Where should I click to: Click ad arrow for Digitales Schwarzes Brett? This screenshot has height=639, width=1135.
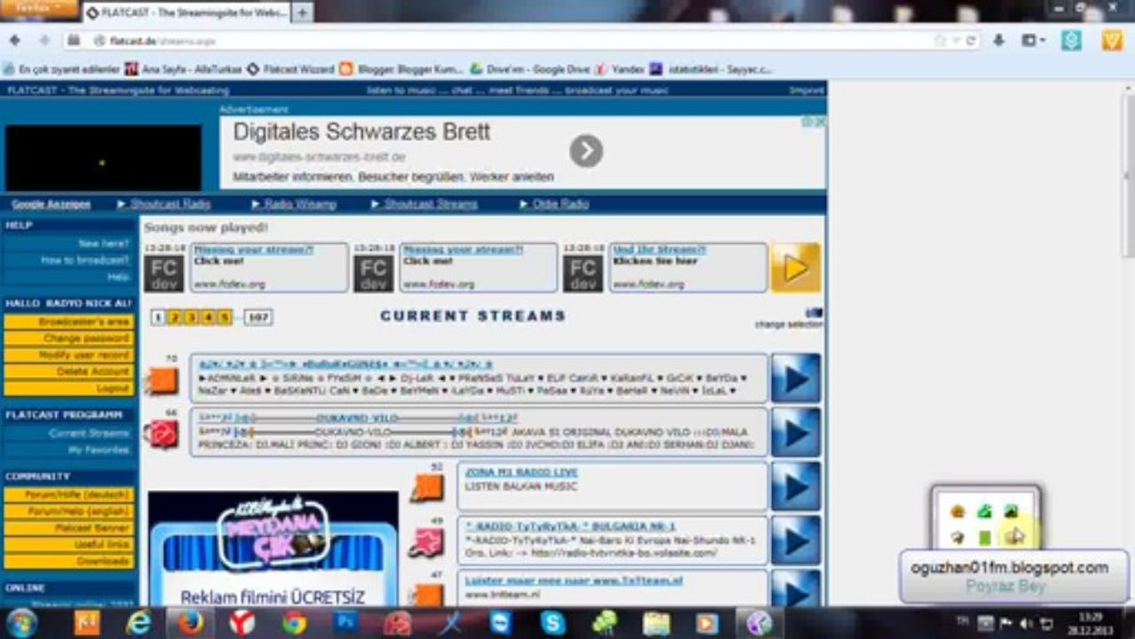586,151
